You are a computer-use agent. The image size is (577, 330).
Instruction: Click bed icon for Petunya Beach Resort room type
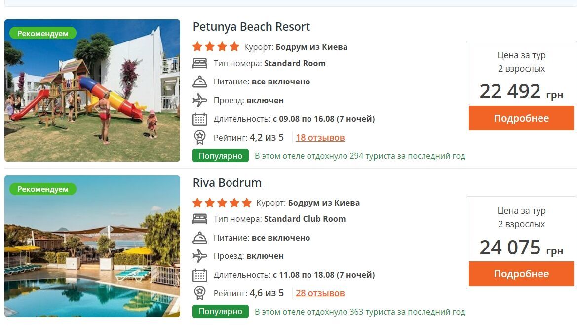coord(200,64)
